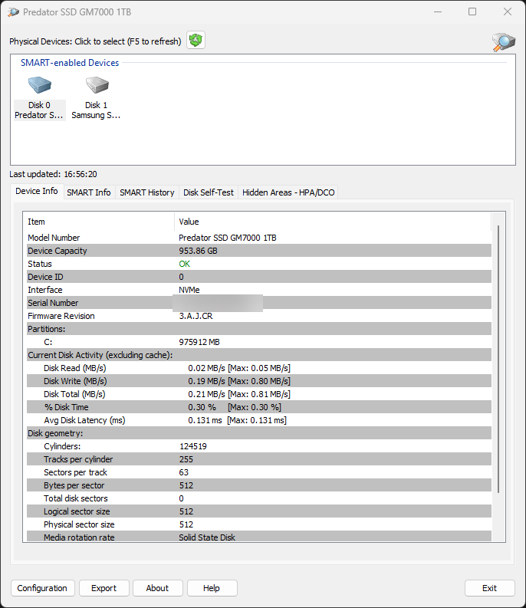526x608 pixels.
Task: Open the SMART Info tab
Action: coord(89,192)
